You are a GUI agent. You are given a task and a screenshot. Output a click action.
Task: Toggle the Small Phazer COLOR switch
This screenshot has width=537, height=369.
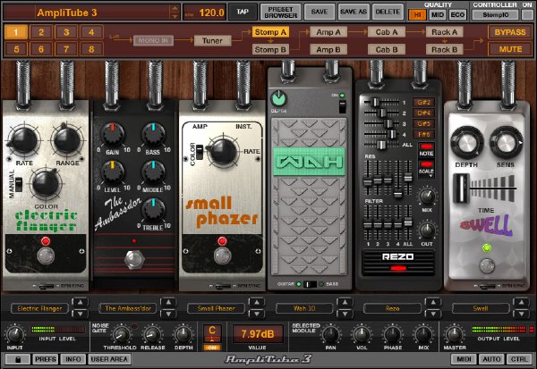click(199, 152)
